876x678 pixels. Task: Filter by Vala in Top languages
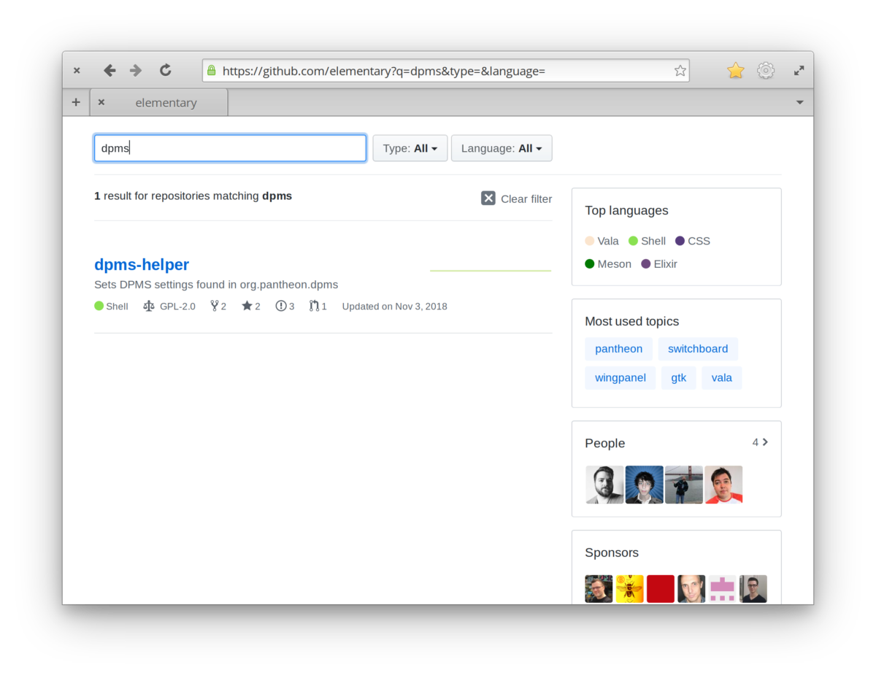(602, 241)
